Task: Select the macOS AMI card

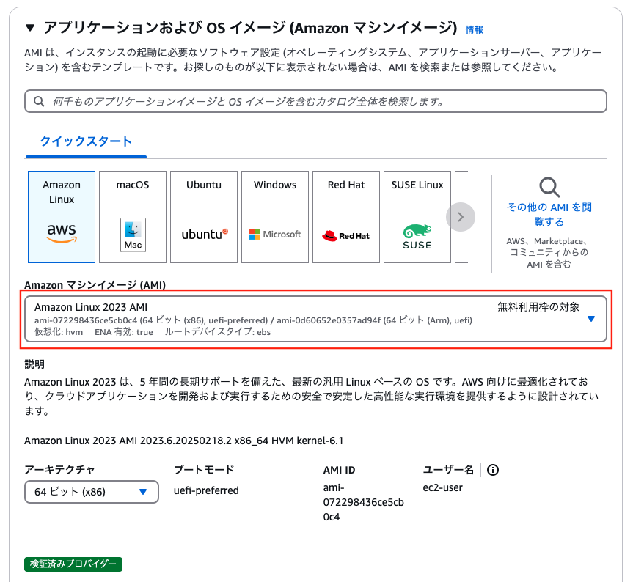Action: pyautogui.click(x=133, y=217)
